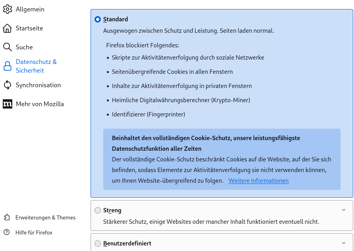Image resolution: width=354 pixels, height=251 pixels.
Task: Open Erweiterungen & Themes link
Action: tap(45, 217)
